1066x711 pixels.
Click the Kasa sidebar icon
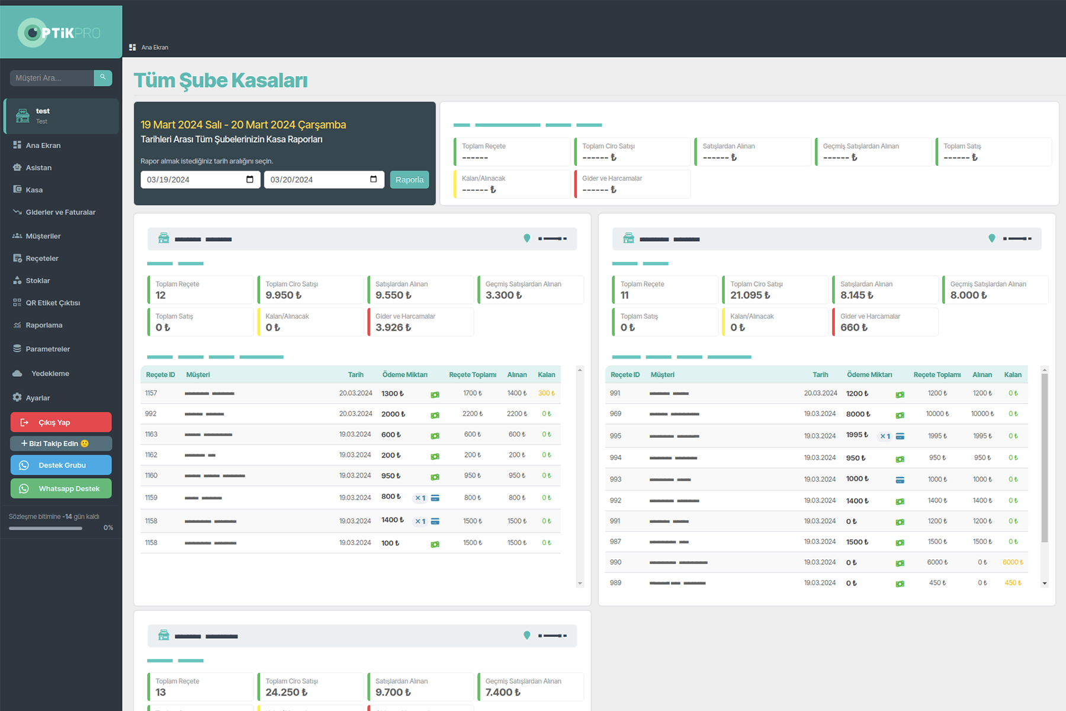[17, 190]
